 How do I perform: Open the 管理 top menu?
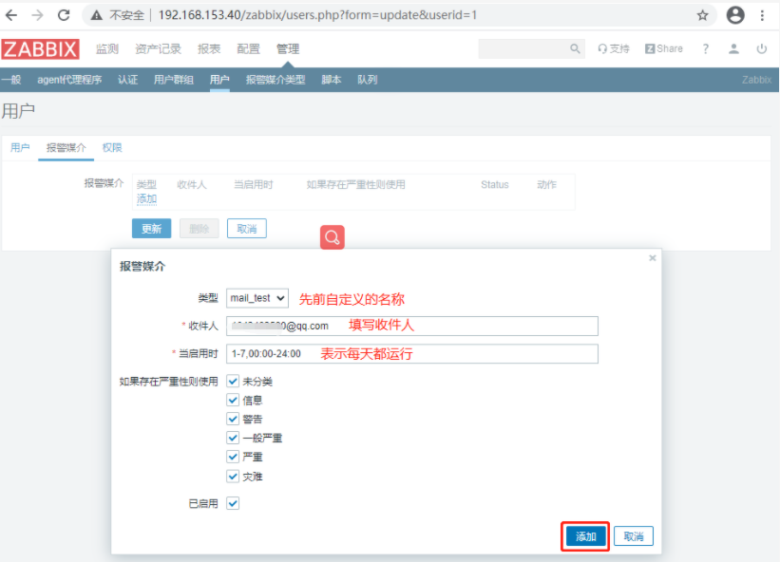click(288, 48)
